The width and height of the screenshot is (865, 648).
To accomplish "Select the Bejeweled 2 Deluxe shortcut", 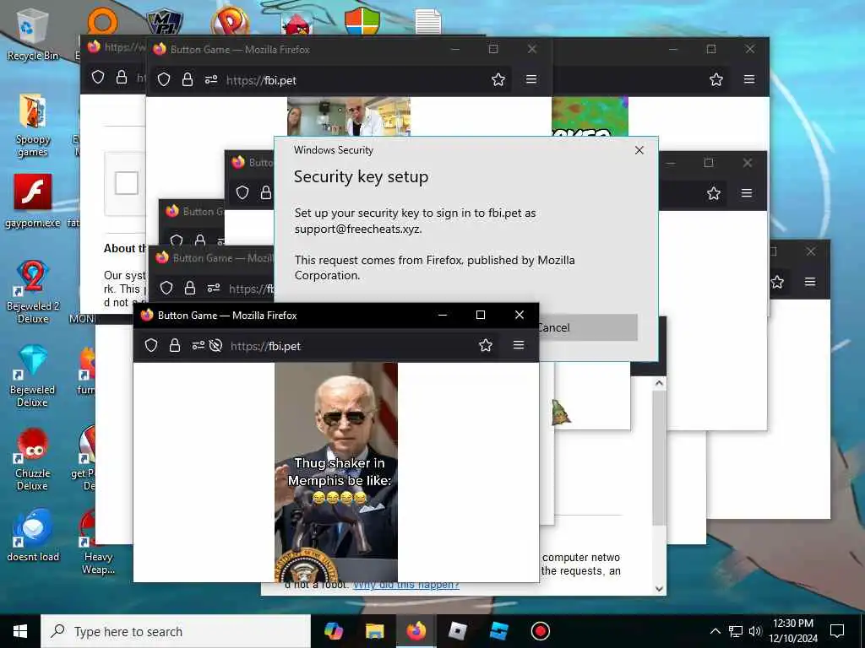I will coord(33,292).
